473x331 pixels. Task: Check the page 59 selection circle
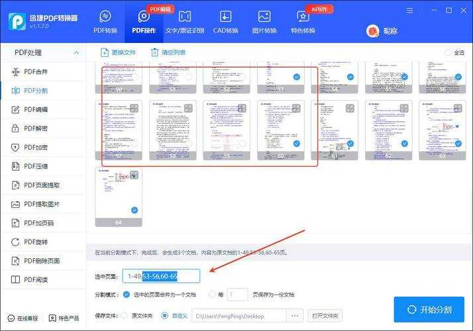tap(242, 144)
